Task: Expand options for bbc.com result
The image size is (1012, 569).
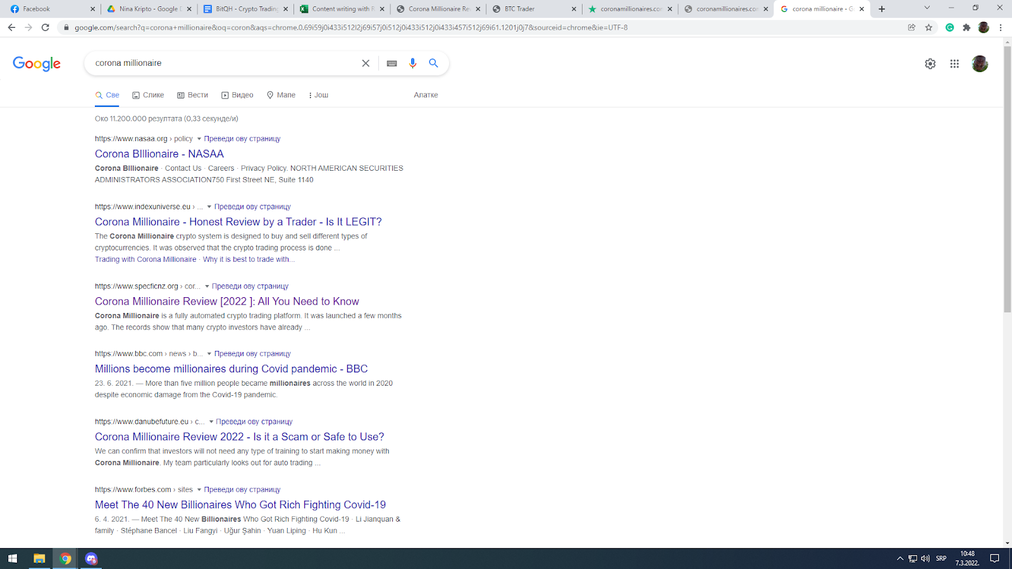Action: (209, 354)
